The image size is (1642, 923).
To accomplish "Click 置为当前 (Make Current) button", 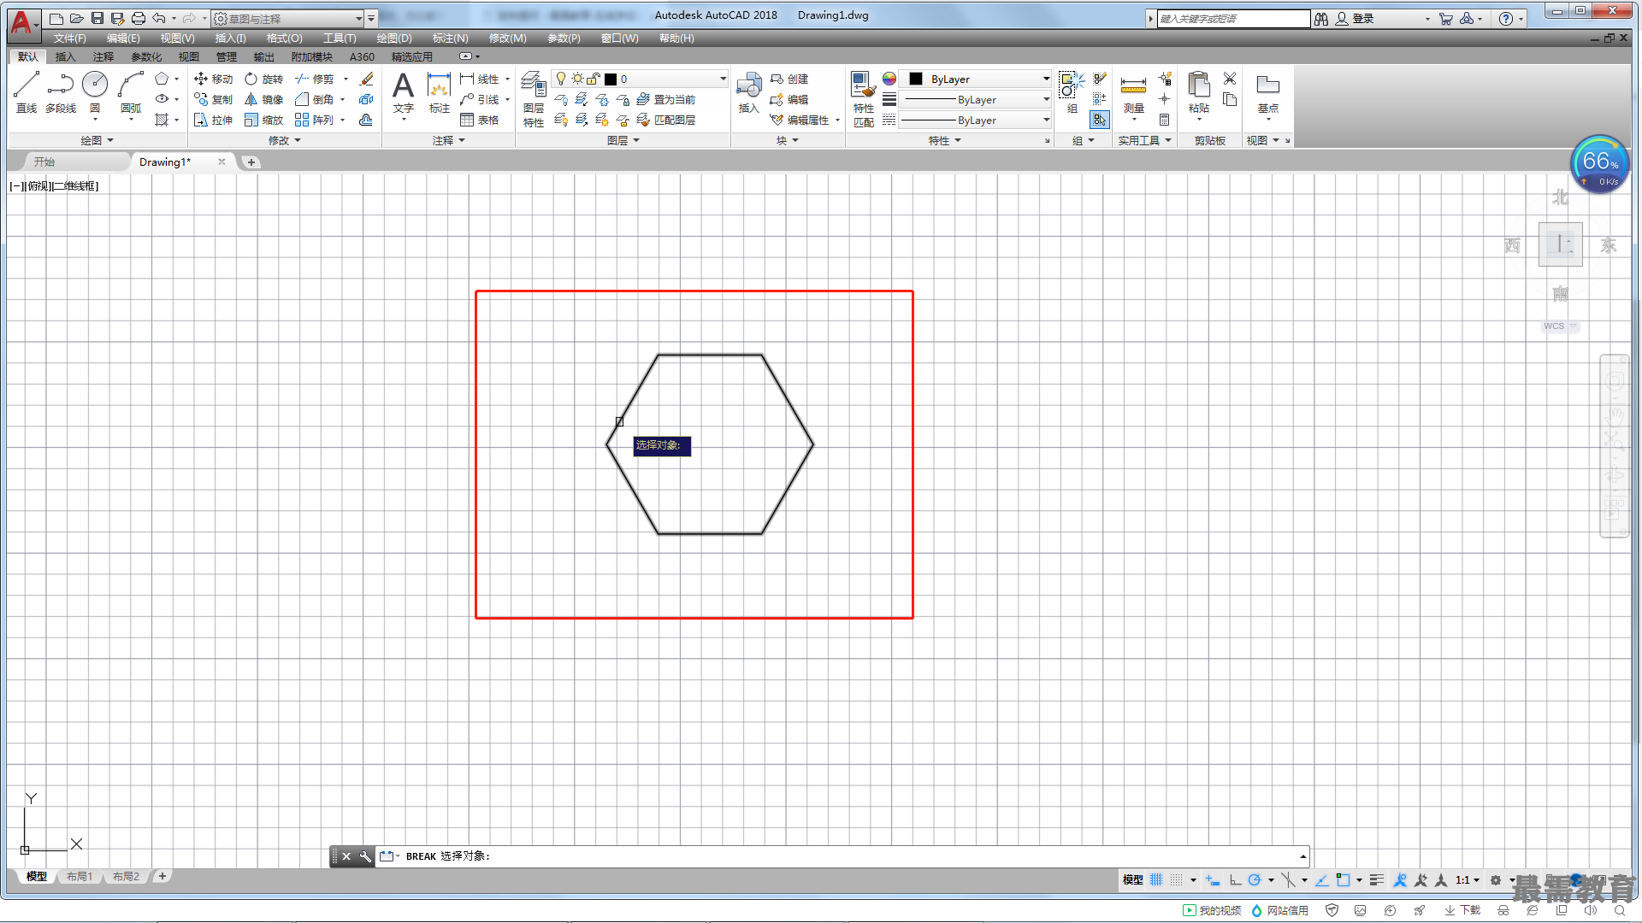I will point(666,99).
